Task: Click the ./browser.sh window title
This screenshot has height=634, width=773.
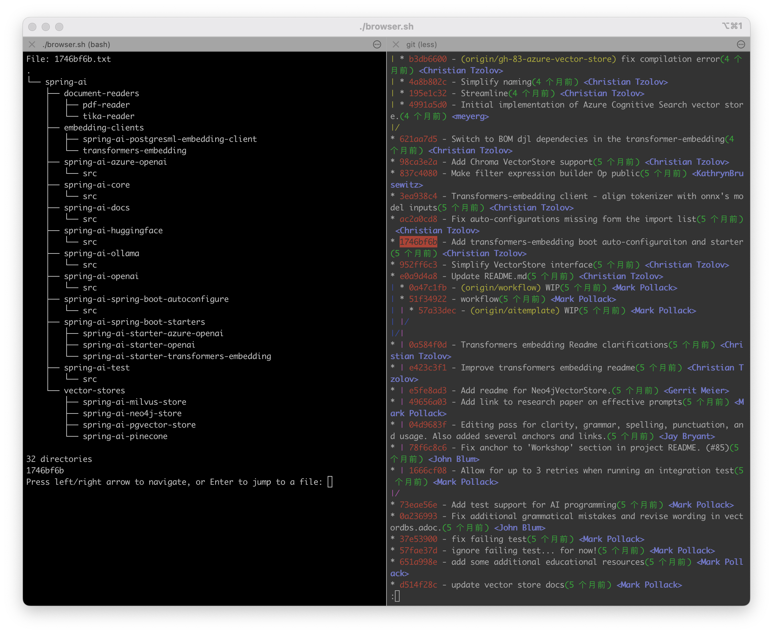Action: tap(386, 26)
